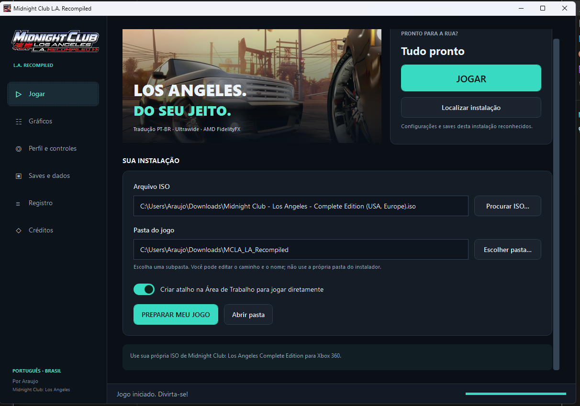Start the game with the JOGAR button
The height and width of the screenshot is (406, 580).
471,78
